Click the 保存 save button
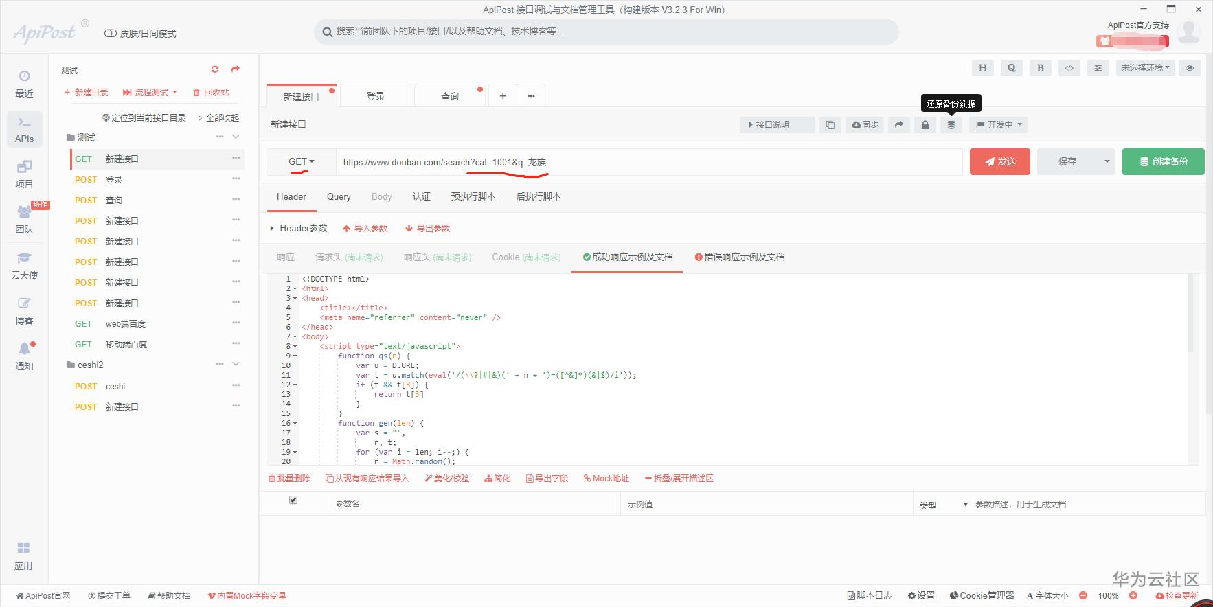1213x607 pixels. pyautogui.click(x=1067, y=162)
